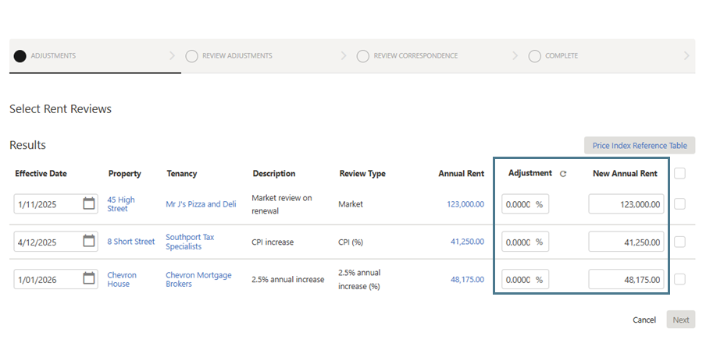Open calendar picker for 4/12/2025 date
This screenshot has height=364, width=706.
click(x=89, y=242)
